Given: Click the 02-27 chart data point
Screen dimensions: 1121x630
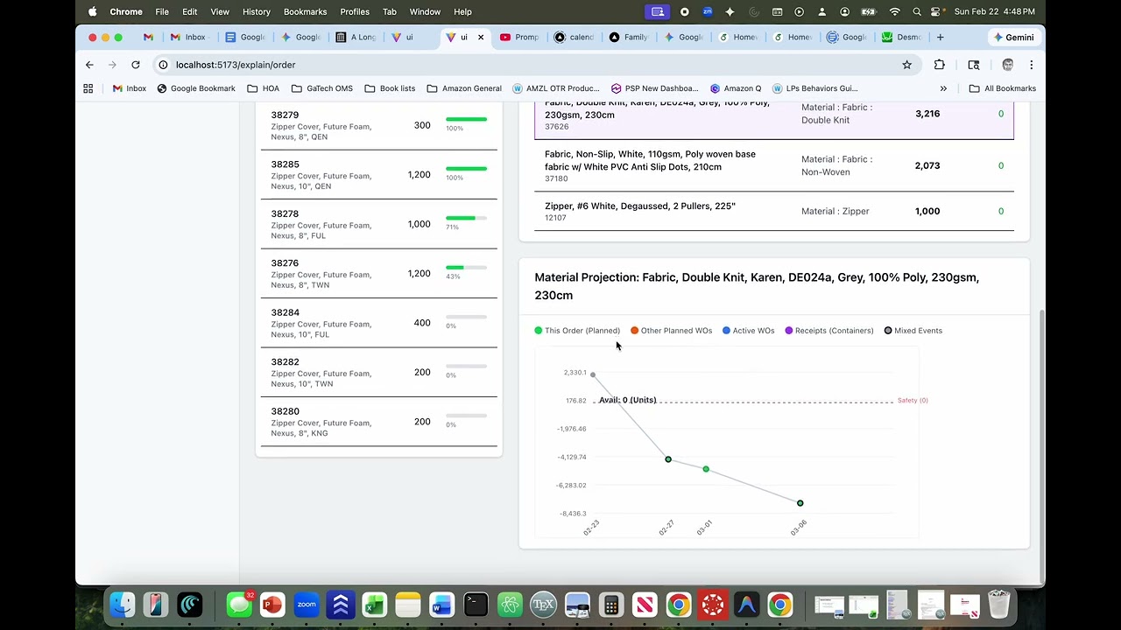Looking at the screenshot, I should [x=668, y=459].
